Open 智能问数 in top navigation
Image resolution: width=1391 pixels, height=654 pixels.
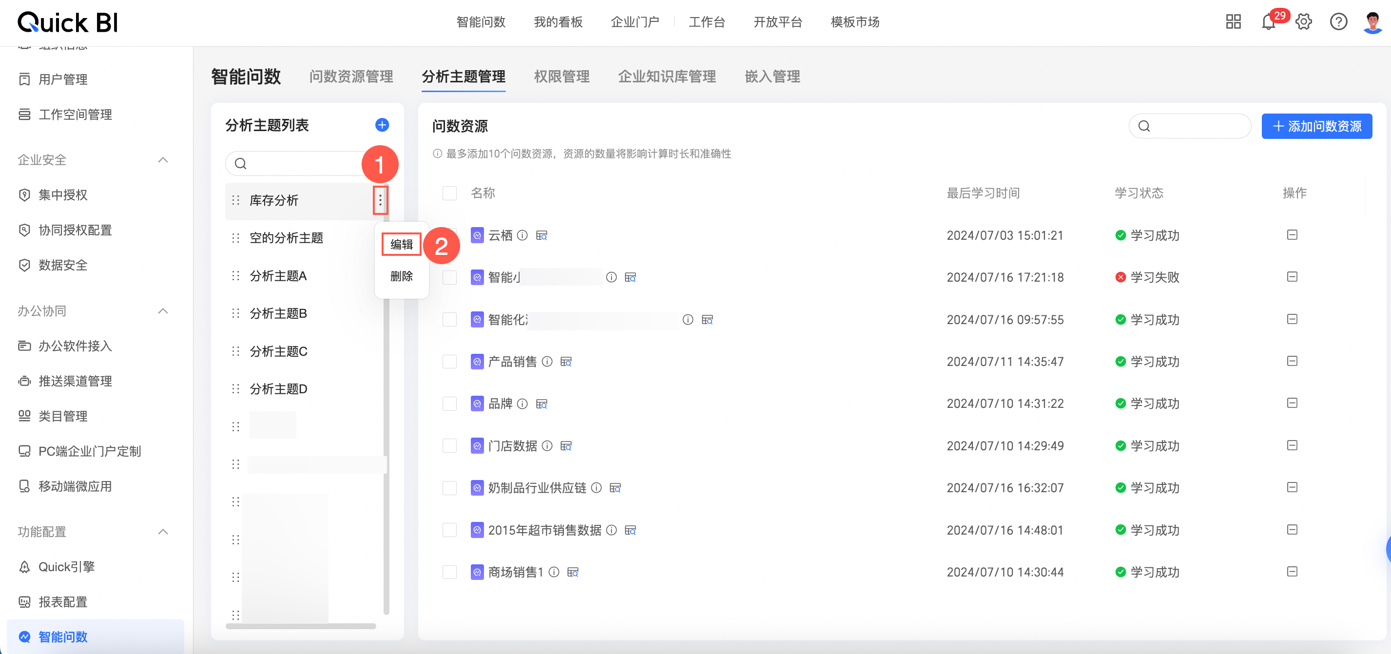point(481,22)
